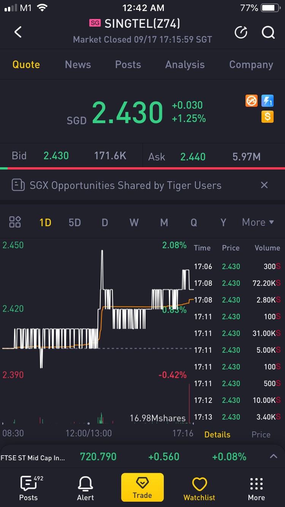This screenshot has height=507, width=285.
Task: Select the D daily chart period
Action: click(x=105, y=222)
